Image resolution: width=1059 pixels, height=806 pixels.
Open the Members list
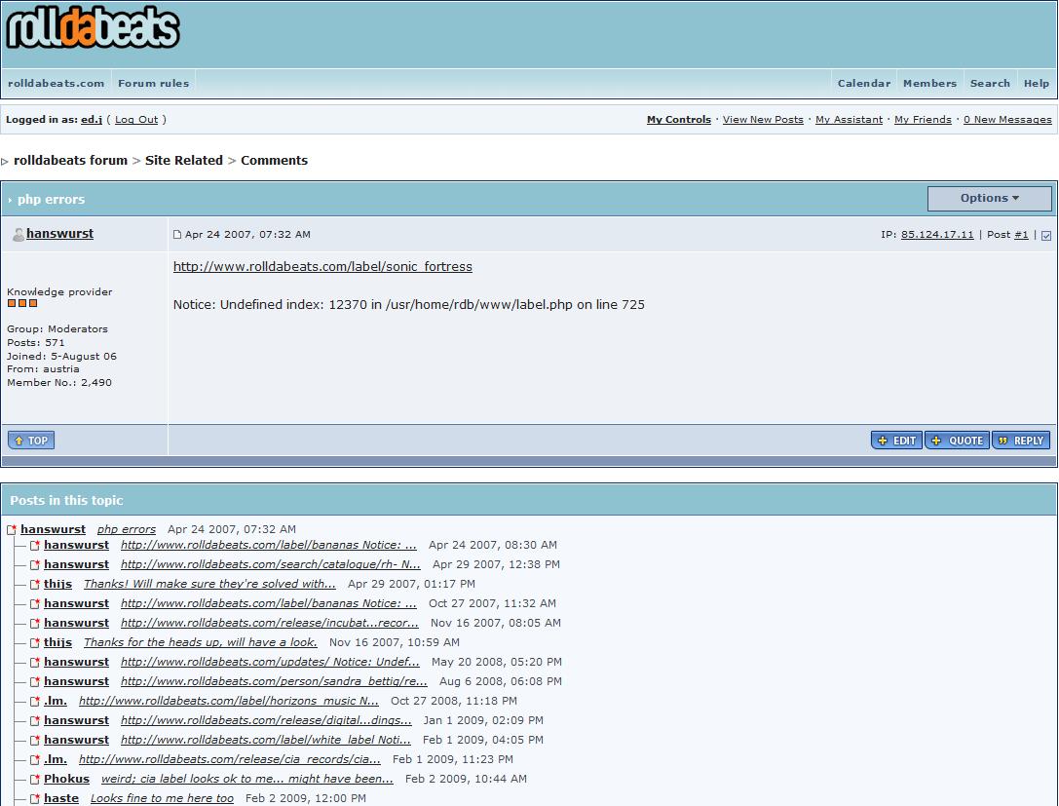tap(929, 83)
